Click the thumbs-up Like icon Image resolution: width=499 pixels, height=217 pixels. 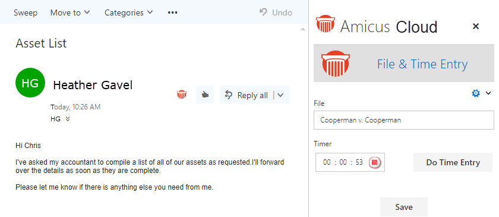point(205,95)
